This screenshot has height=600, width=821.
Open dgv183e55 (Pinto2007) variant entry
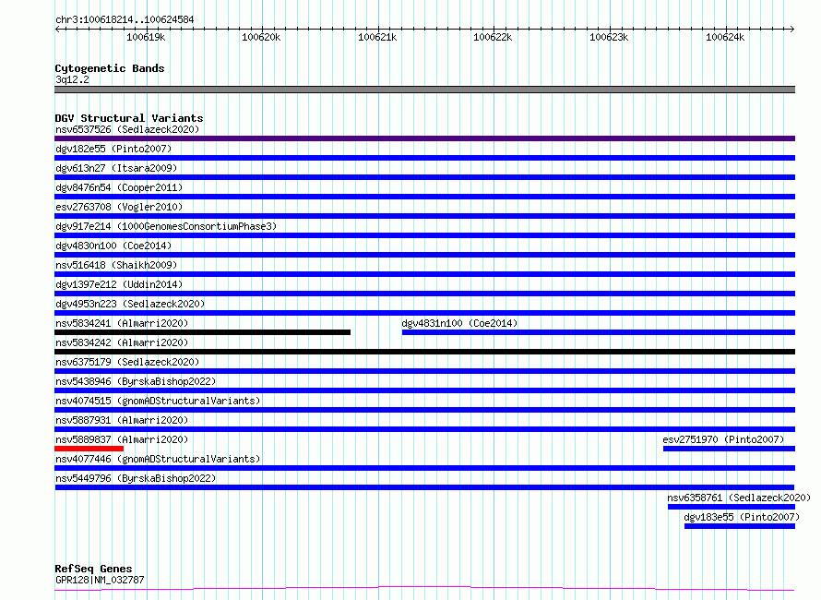742,517
